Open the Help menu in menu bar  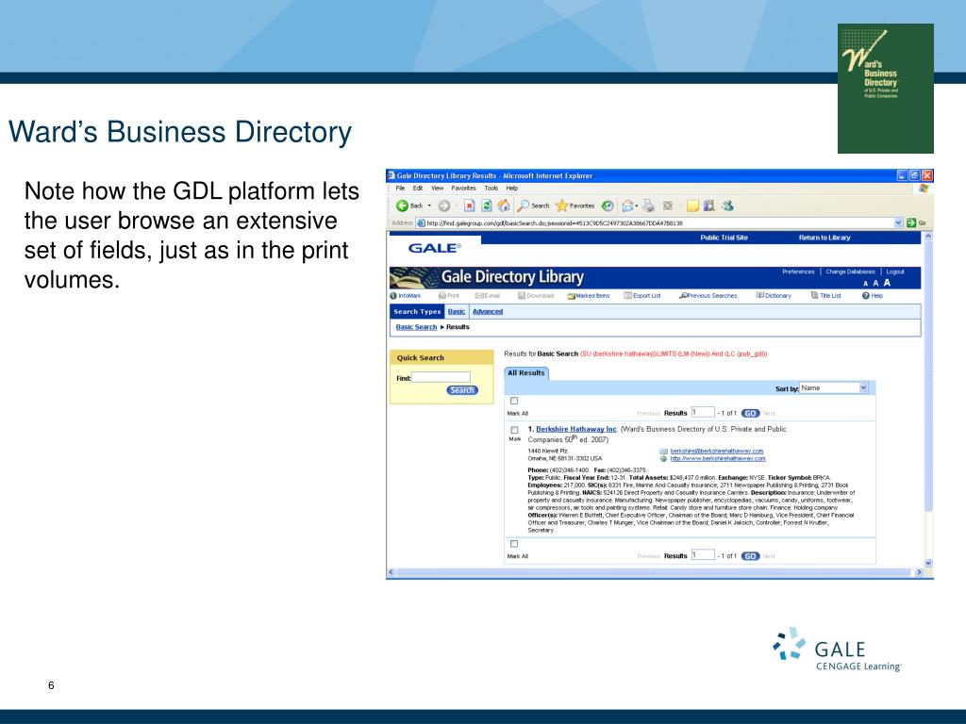[512, 189]
